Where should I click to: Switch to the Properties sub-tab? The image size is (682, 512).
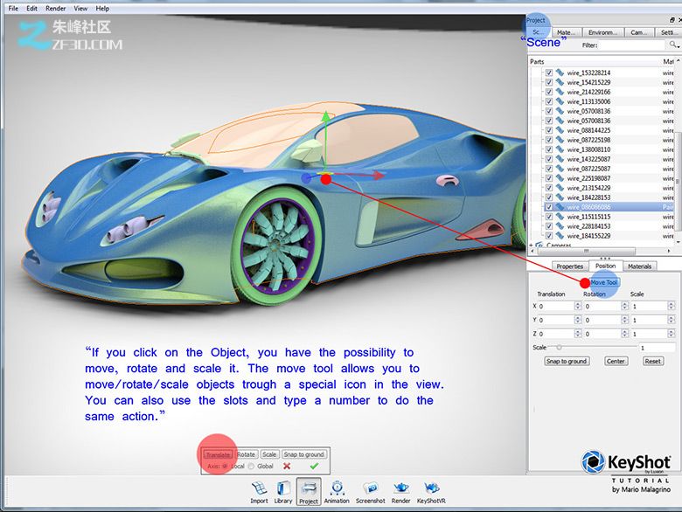570,266
